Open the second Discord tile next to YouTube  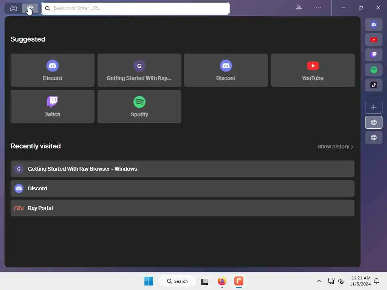(x=226, y=70)
